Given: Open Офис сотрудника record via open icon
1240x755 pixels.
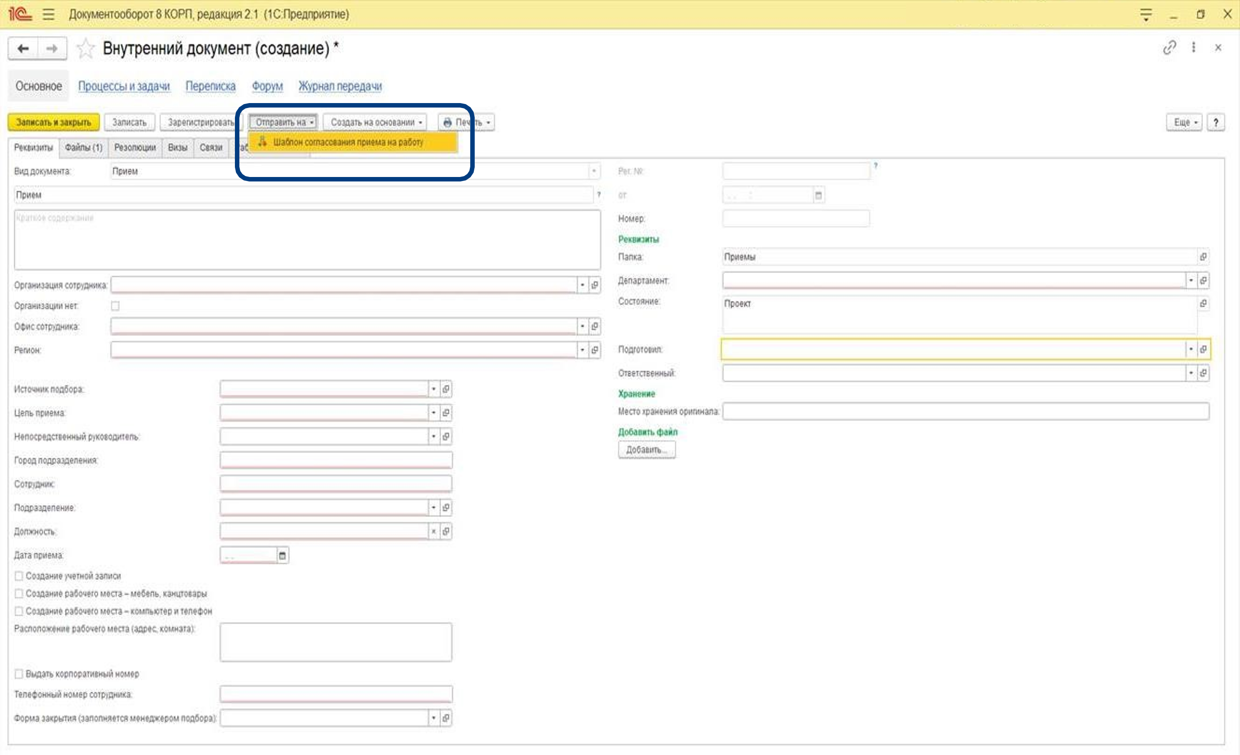Looking at the screenshot, I should 595,327.
